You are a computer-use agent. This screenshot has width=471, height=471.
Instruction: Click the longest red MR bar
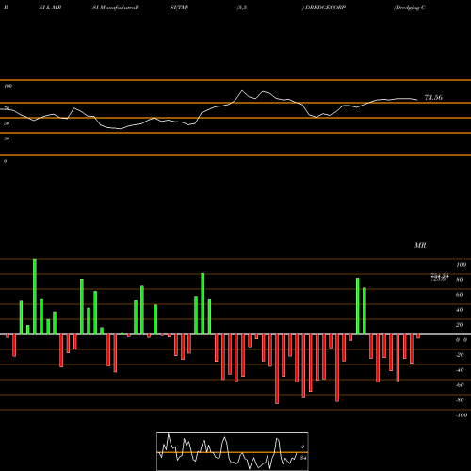tap(277, 369)
